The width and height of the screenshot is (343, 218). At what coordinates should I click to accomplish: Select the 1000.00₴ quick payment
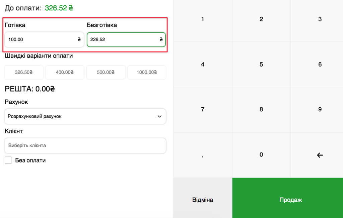tap(147, 72)
